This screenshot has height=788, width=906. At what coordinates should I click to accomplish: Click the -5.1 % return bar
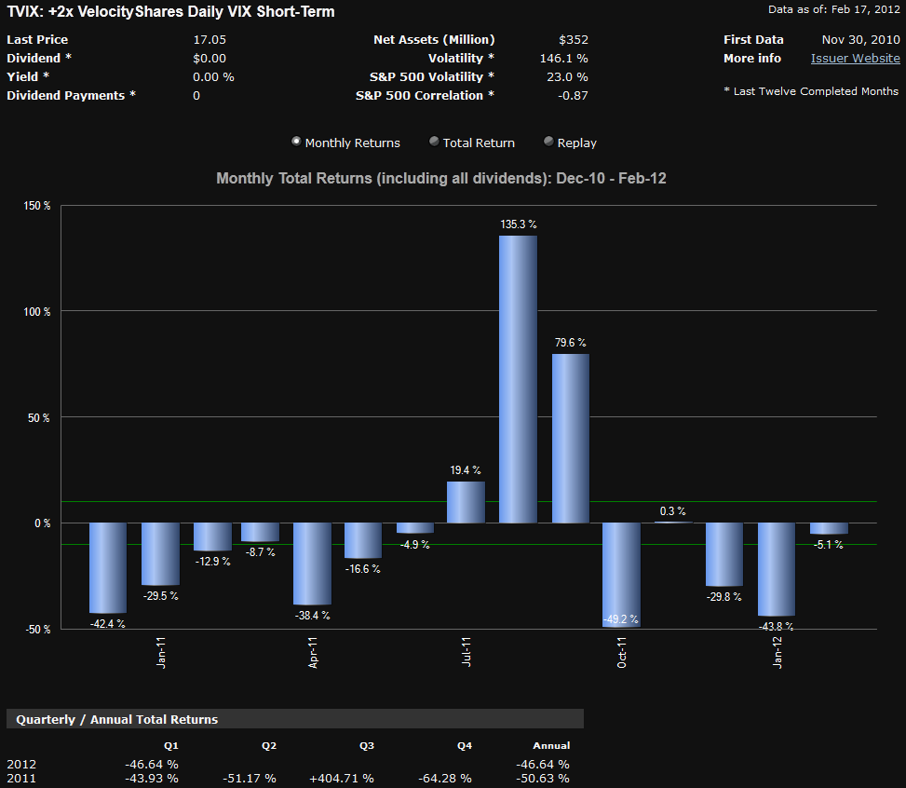829,528
